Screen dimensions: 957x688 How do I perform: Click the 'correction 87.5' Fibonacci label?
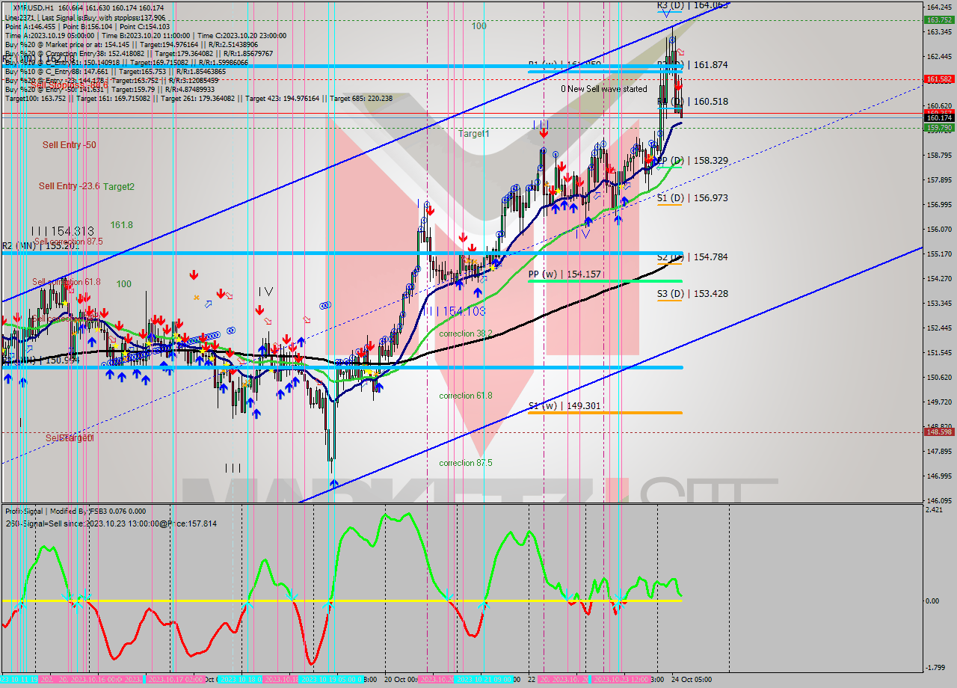pos(465,463)
